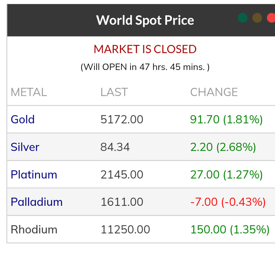
Task: Click the market reopening countdown text
Action: tap(145, 67)
